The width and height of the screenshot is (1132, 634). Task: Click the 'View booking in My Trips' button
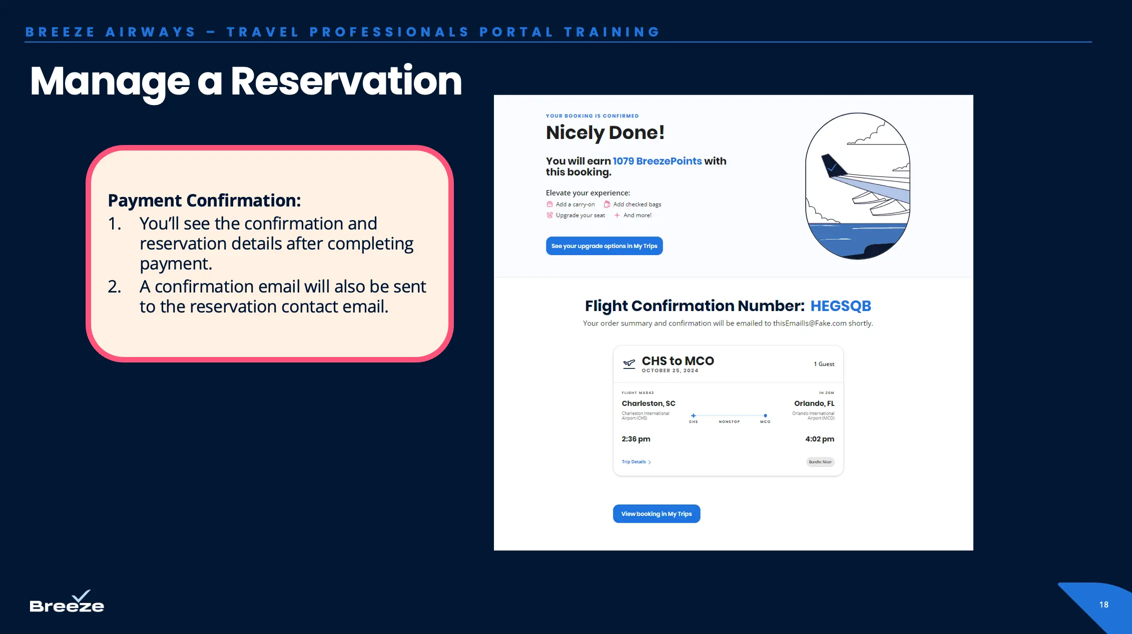pos(656,513)
